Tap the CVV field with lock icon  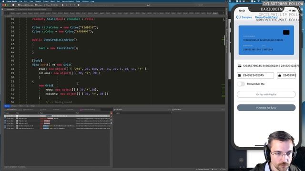[286, 75]
